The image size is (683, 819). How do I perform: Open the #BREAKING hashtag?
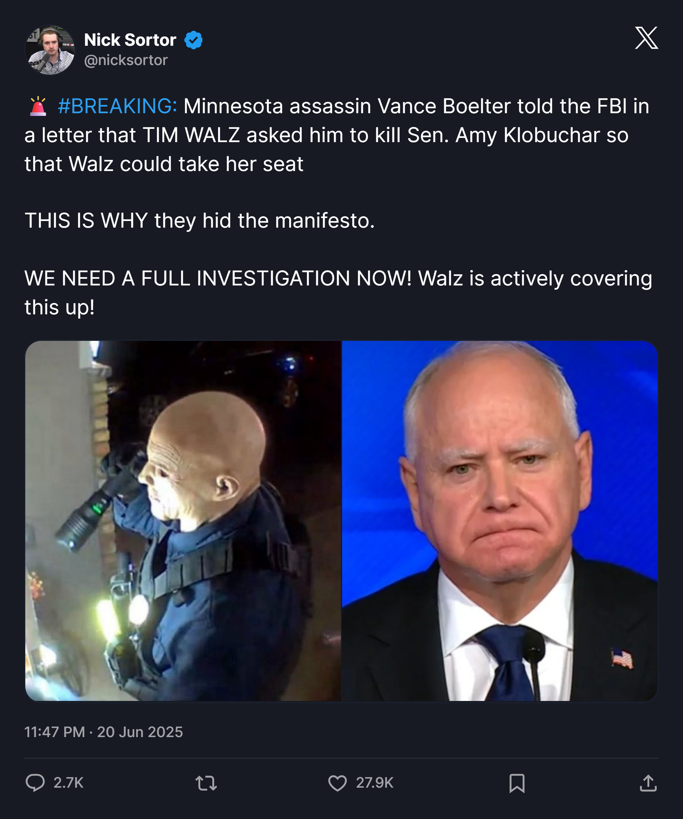pos(117,106)
